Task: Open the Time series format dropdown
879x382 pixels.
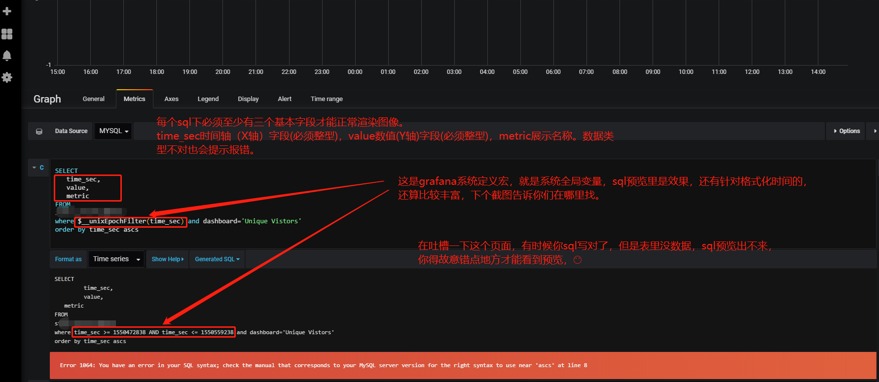Action: (116, 259)
